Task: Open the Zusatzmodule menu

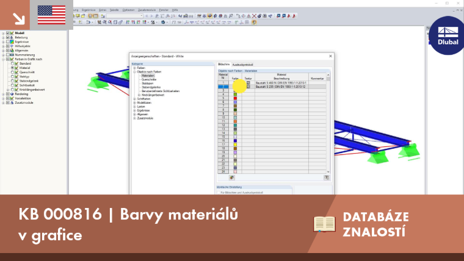Action: point(147,10)
